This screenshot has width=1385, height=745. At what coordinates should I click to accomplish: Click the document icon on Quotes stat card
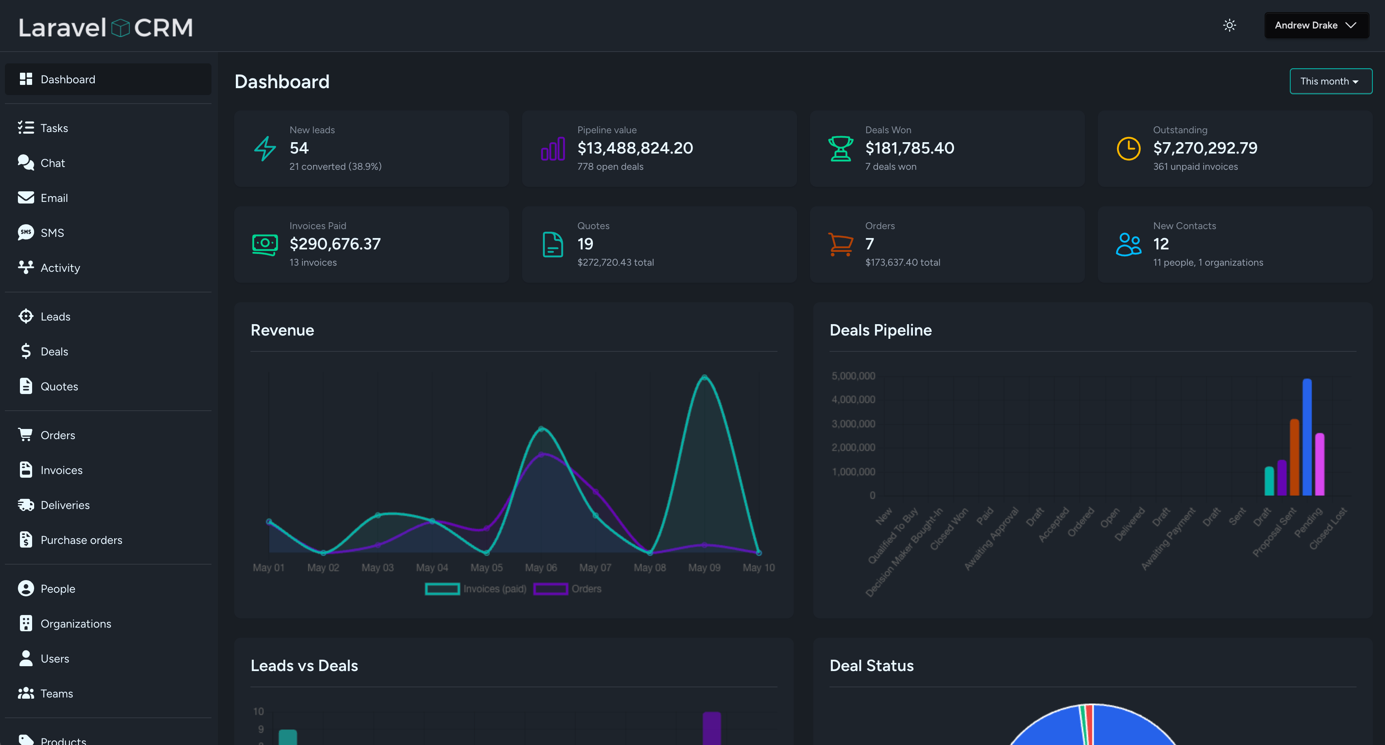point(553,245)
